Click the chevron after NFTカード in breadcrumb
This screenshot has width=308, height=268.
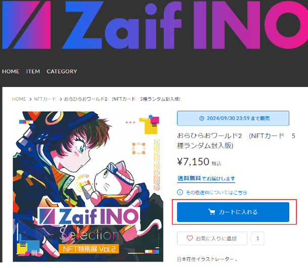61,99
